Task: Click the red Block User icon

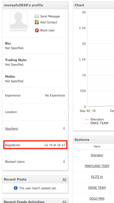Action: tap(37, 30)
